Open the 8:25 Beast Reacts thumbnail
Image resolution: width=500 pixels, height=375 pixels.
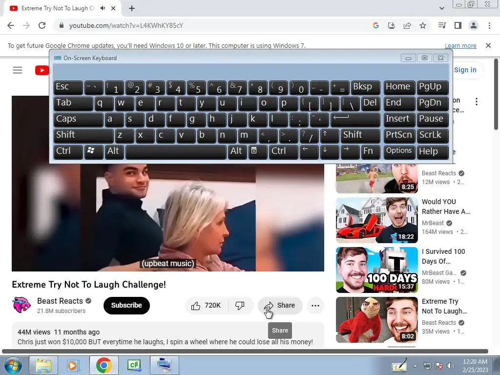(x=377, y=179)
